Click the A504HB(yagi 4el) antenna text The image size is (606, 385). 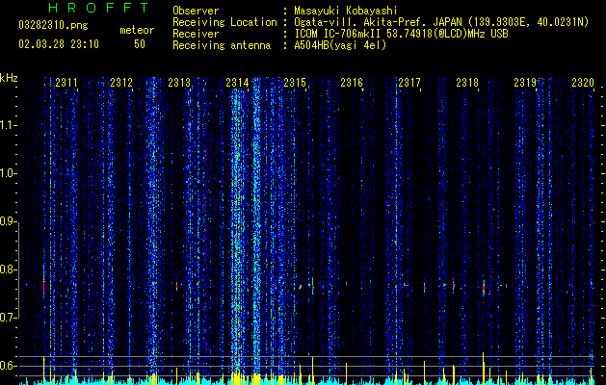tap(340, 45)
